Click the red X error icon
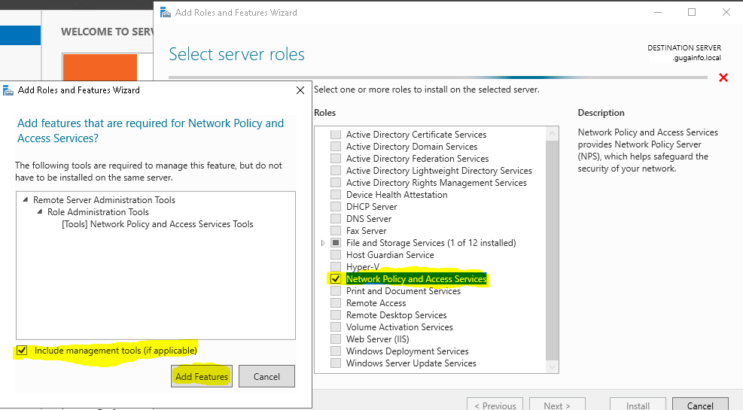The width and height of the screenshot is (743, 410). coord(723,77)
